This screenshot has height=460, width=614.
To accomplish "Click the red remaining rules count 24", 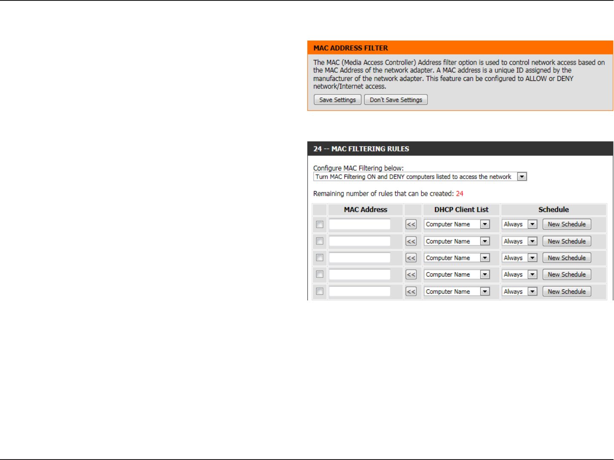I will pyautogui.click(x=459, y=194).
